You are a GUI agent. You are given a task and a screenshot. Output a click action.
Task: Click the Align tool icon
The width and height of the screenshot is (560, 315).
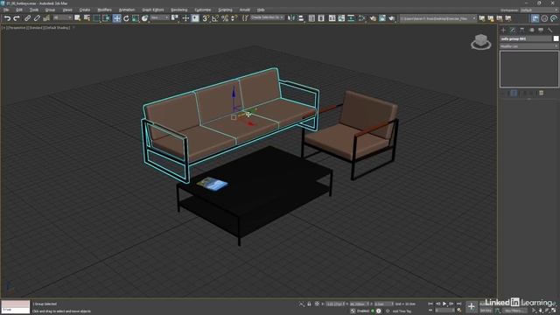click(301, 18)
